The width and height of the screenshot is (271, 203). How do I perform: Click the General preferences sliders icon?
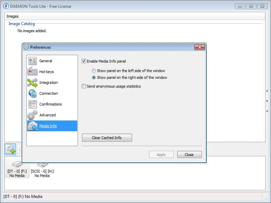(x=33, y=61)
